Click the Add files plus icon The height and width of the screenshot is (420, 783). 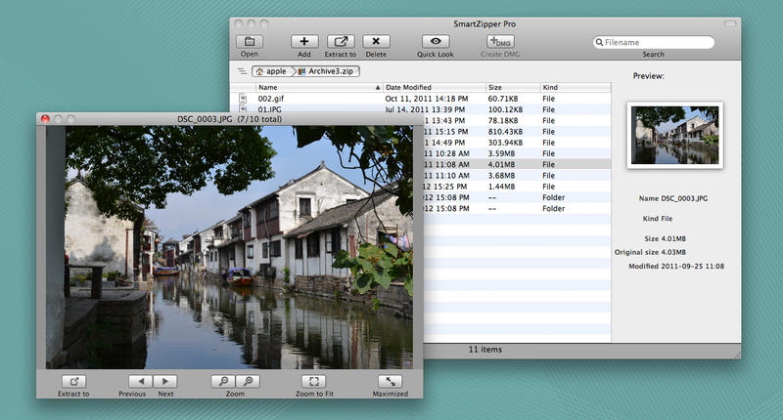coord(304,42)
